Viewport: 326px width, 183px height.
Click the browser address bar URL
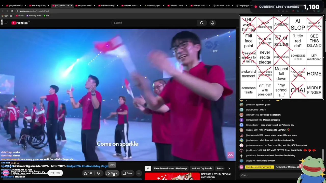point(34,11)
